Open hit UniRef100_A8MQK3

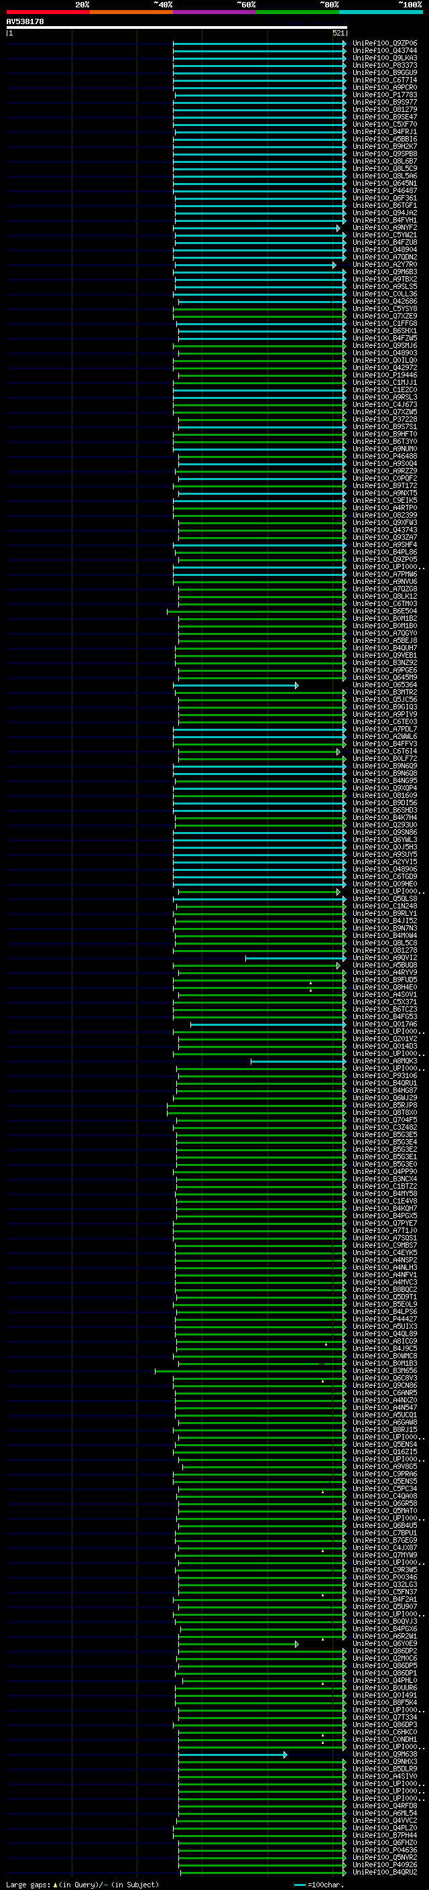point(385,1061)
